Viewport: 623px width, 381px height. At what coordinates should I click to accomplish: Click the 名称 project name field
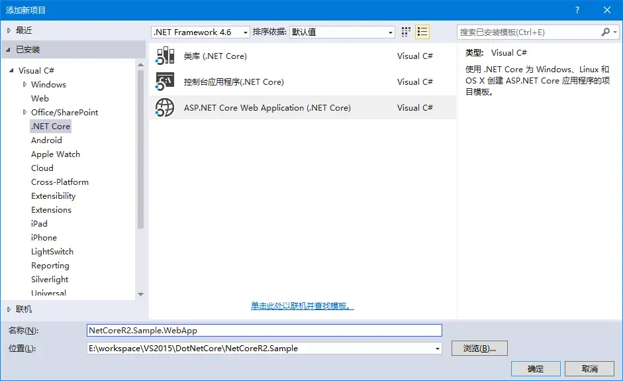tap(264, 331)
